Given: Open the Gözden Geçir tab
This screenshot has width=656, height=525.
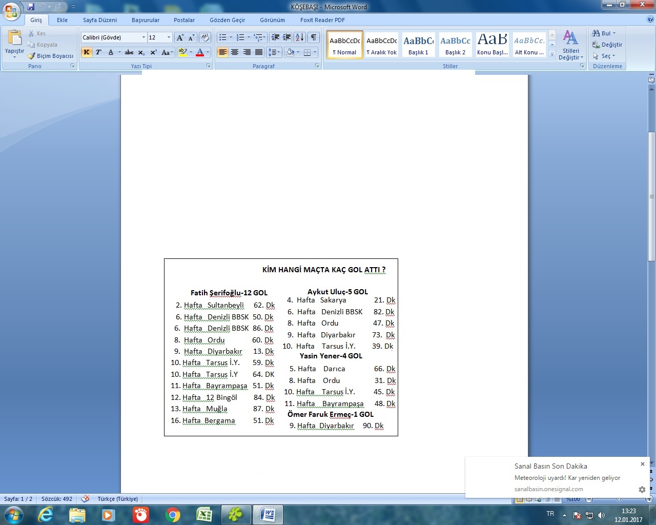Looking at the screenshot, I should (x=227, y=20).
